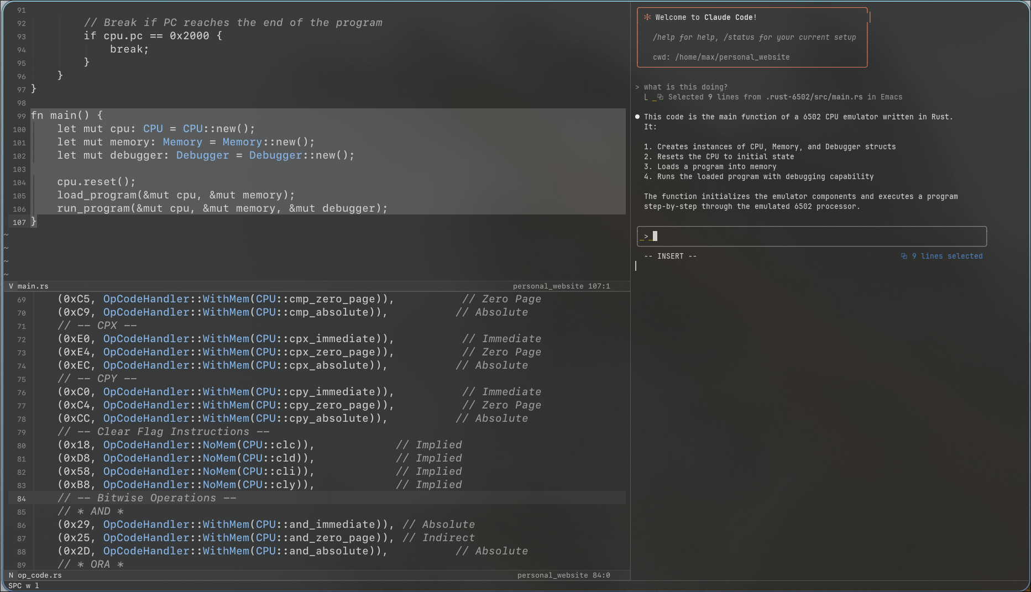The height and width of the screenshot is (592, 1031).
Task: Click the Claude Code asterisk logo icon
Action: (647, 17)
